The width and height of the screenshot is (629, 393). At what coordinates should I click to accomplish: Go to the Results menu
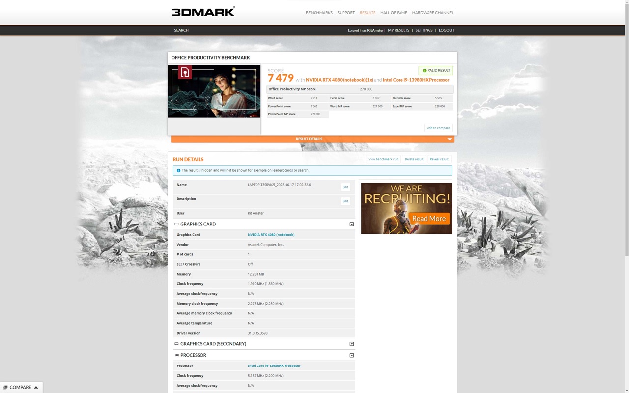pyautogui.click(x=368, y=13)
